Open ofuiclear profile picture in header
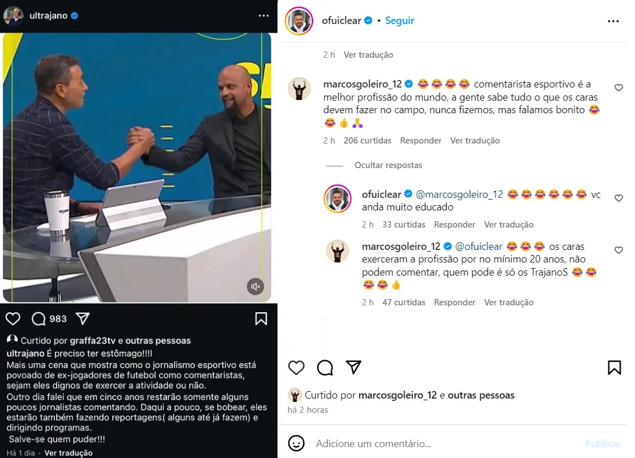 [299, 21]
